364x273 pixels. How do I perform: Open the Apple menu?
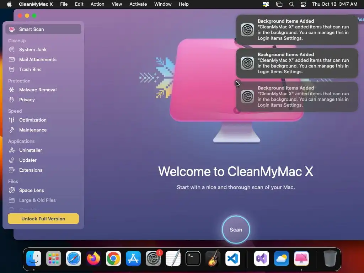[x=9, y=4]
